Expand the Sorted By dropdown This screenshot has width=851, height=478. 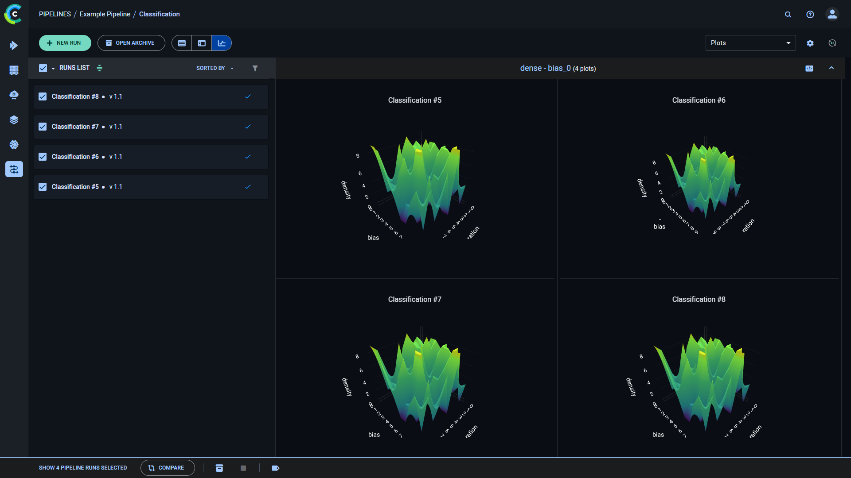215,68
